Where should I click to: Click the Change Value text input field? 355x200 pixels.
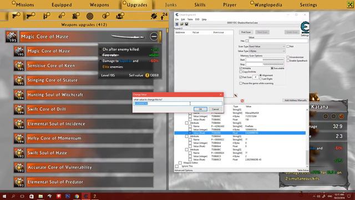[x=178, y=103]
